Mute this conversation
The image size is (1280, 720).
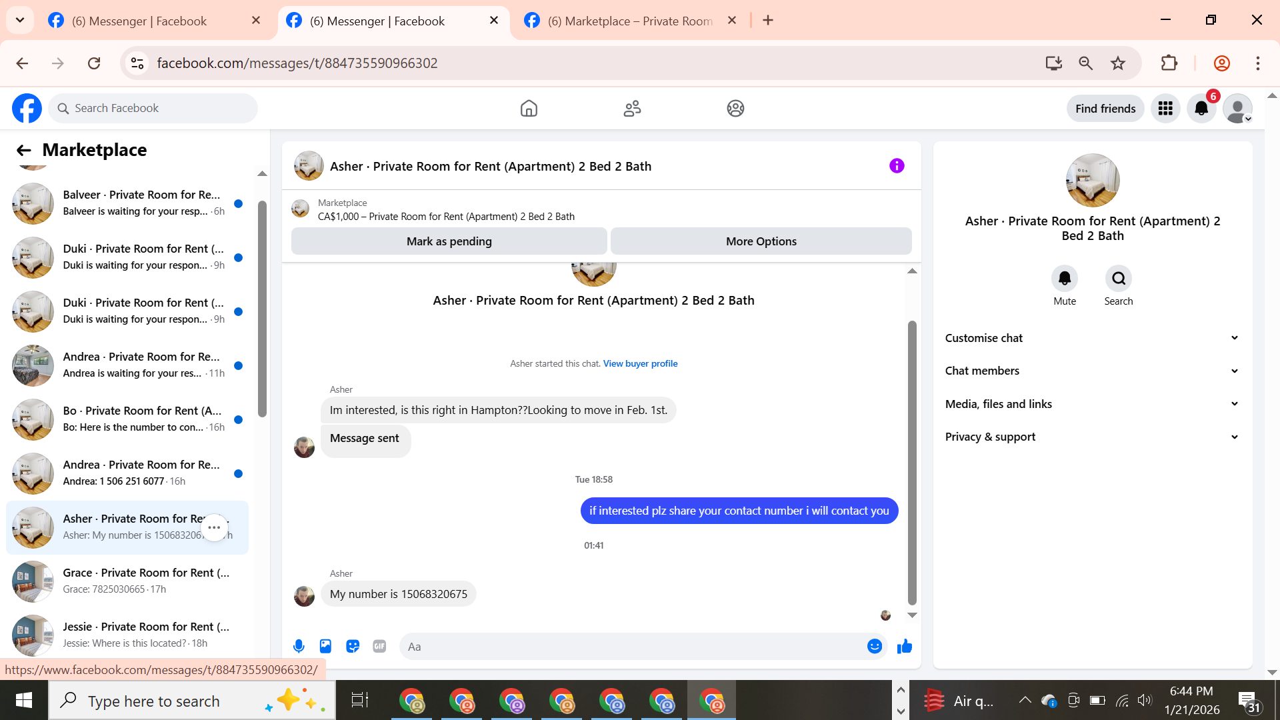pyautogui.click(x=1064, y=279)
